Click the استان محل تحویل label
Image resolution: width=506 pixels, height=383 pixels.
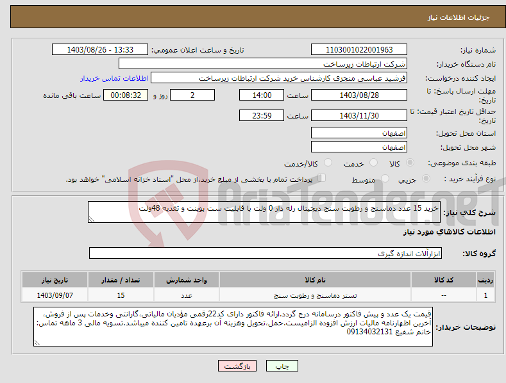click(x=466, y=133)
